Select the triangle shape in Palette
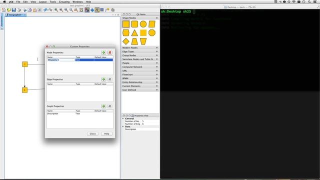The width and height of the screenshot is (320, 180). tap(134, 32)
